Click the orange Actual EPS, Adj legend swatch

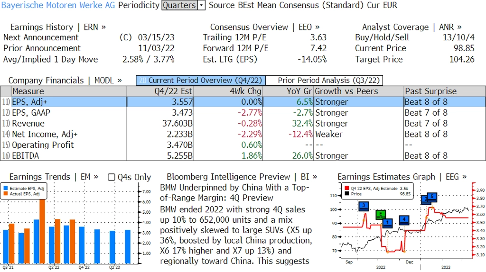coord(6,194)
